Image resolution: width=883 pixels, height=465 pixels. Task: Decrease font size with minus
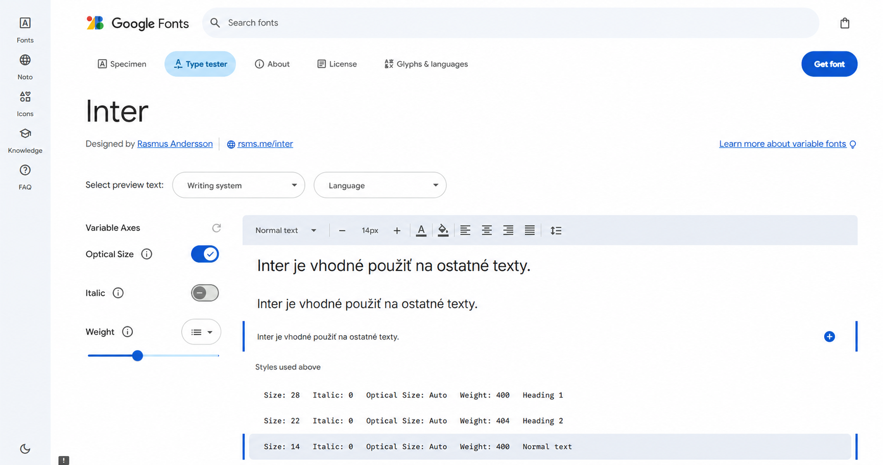pos(342,230)
